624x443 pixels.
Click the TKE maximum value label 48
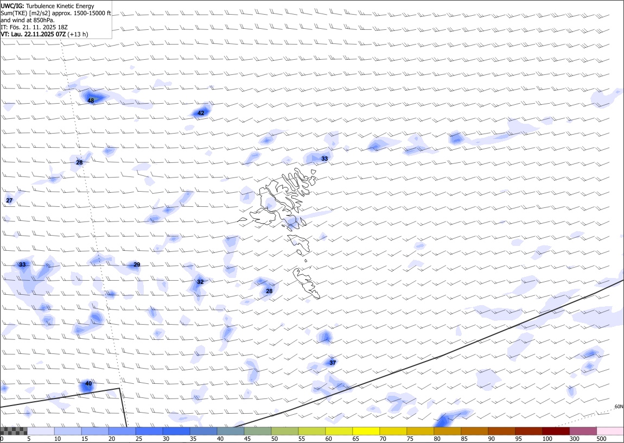pos(91,100)
